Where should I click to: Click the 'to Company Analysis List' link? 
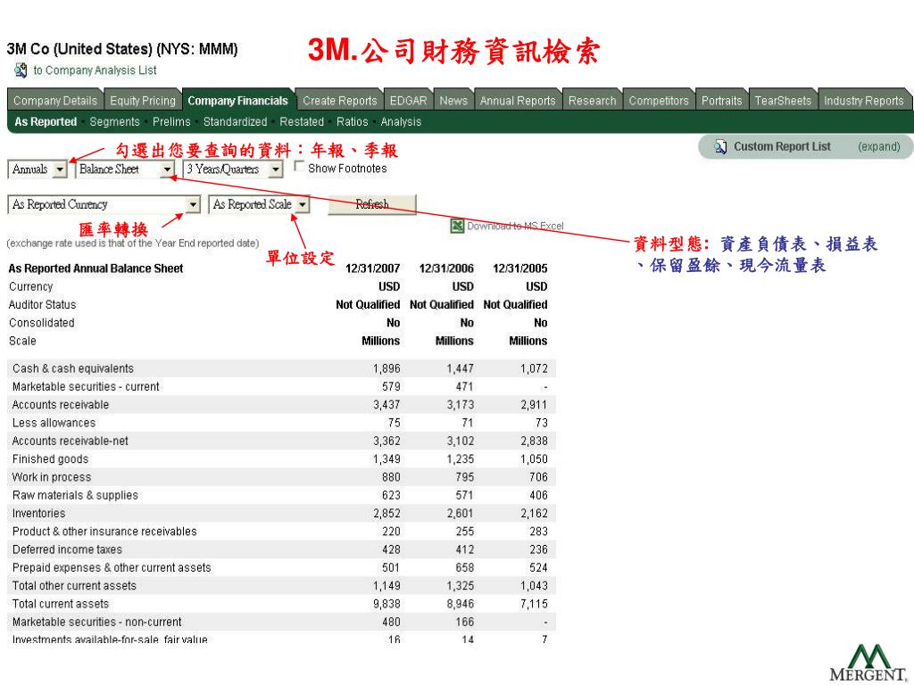(x=95, y=70)
